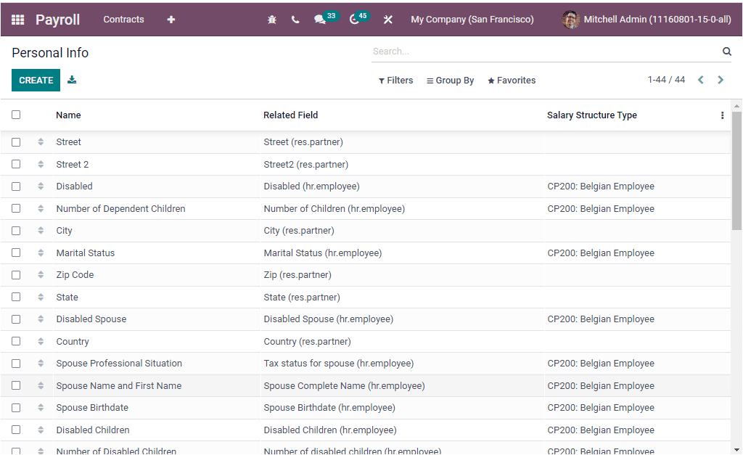Export records via the download icon
This screenshot has width=743, height=455.
click(72, 80)
